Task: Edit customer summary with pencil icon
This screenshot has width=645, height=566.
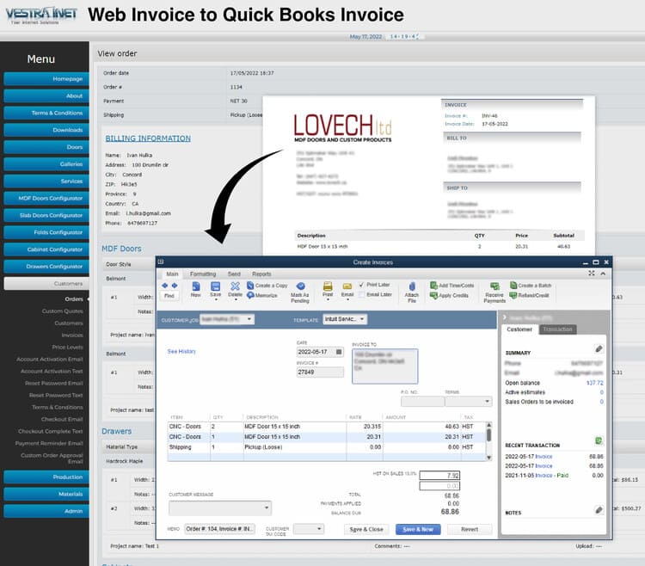Action: click(599, 349)
